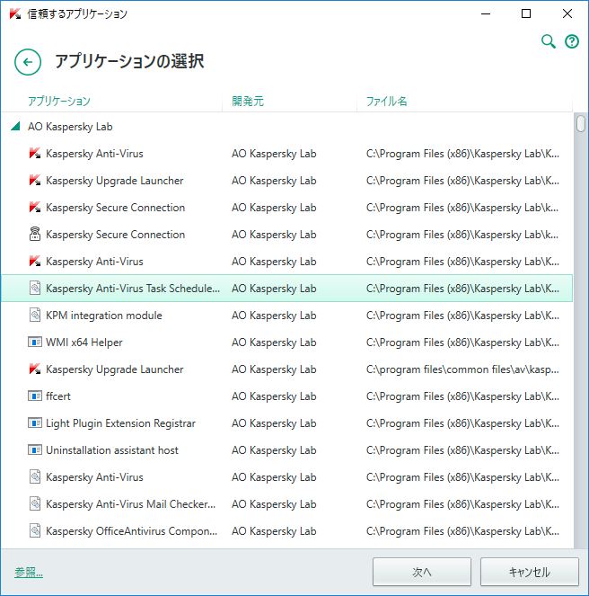The height and width of the screenshot is (596, 589).
Task: Minimize the window
Action: (486, 13)
